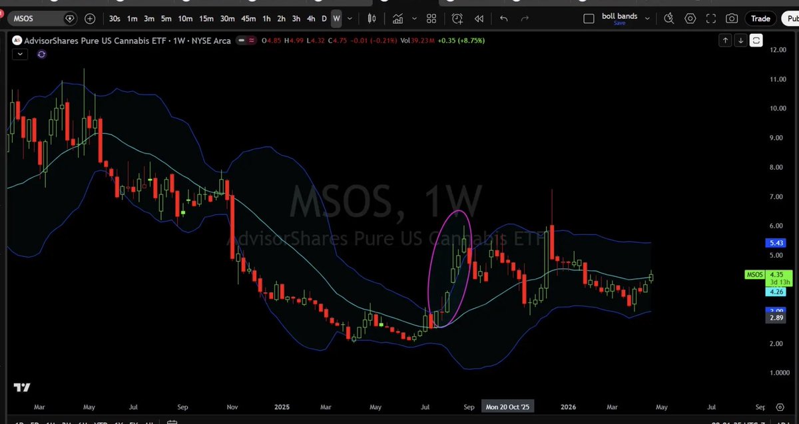
Task: Click the Save link under boll bands
Action: 619,23
